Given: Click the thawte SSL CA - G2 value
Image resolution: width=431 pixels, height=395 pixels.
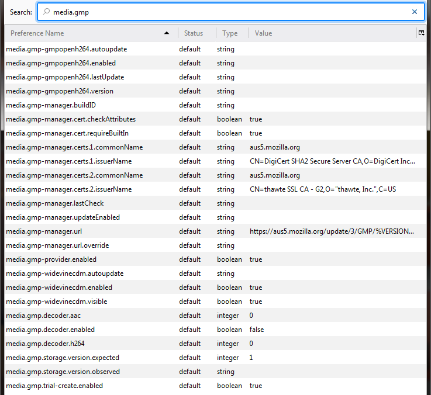Looking at the screenshot, I should (323, 189).
